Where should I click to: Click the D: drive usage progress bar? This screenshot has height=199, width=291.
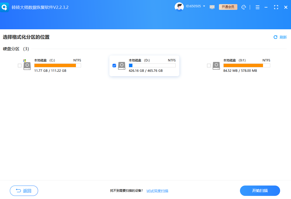(152, 65)
